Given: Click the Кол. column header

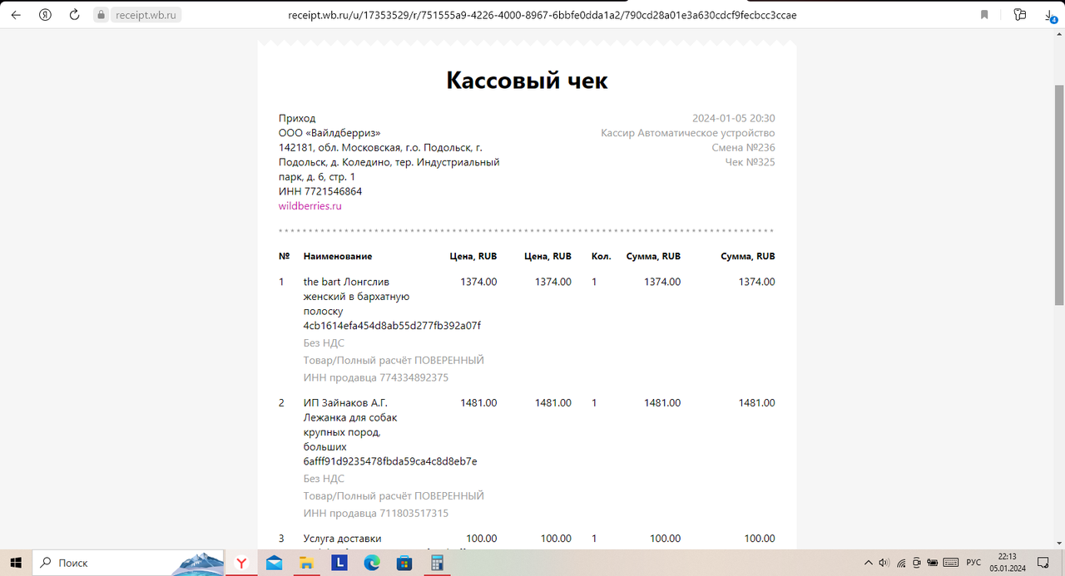Looking at the screenshot, I should 600,256.
